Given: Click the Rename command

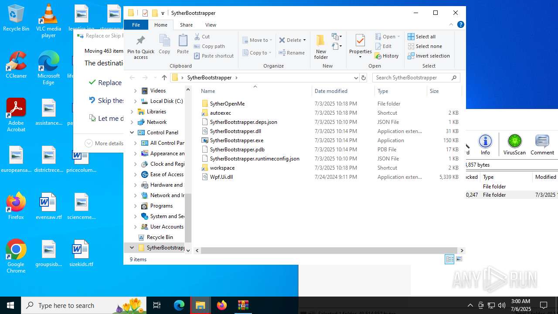Looking at the screenshot, I should coord(292,53).
